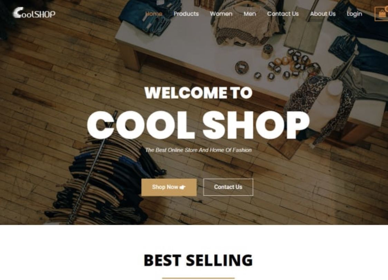The height and width of the screenshot is (280, 388).
Task: Click the large COOL SHOP hero title
Action: tap(198, 125)
